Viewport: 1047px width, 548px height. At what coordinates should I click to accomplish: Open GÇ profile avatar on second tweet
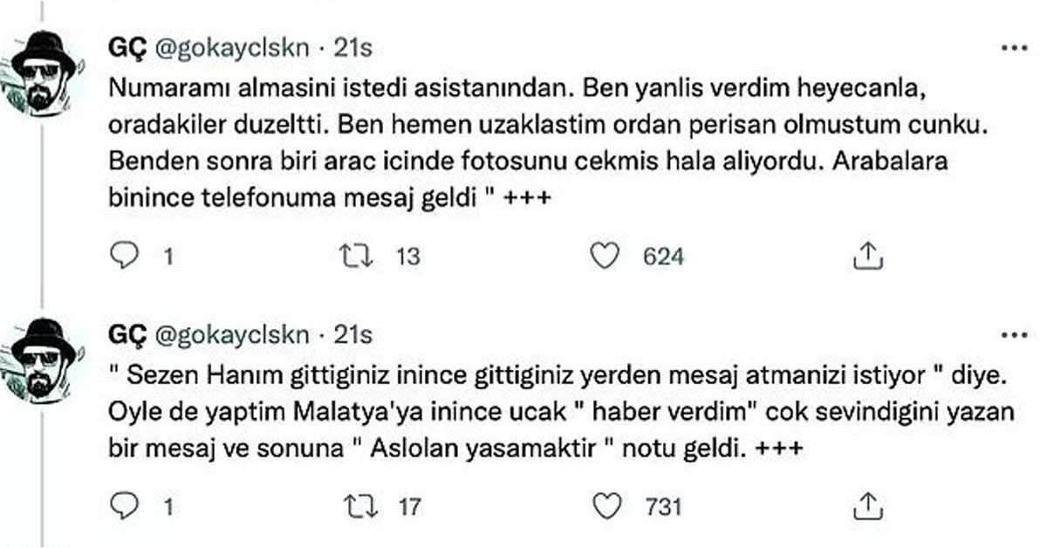click(x=45, y=358)
